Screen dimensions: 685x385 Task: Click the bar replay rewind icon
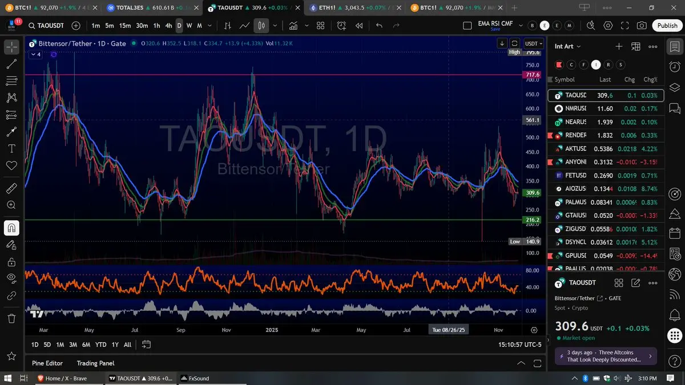coord(359,26)
